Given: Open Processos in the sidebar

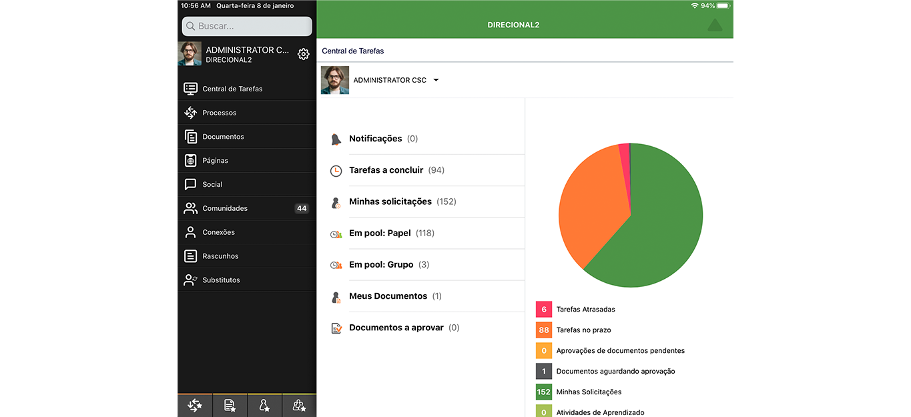Looking at the screenshot, I should click(x=219, y=113).
